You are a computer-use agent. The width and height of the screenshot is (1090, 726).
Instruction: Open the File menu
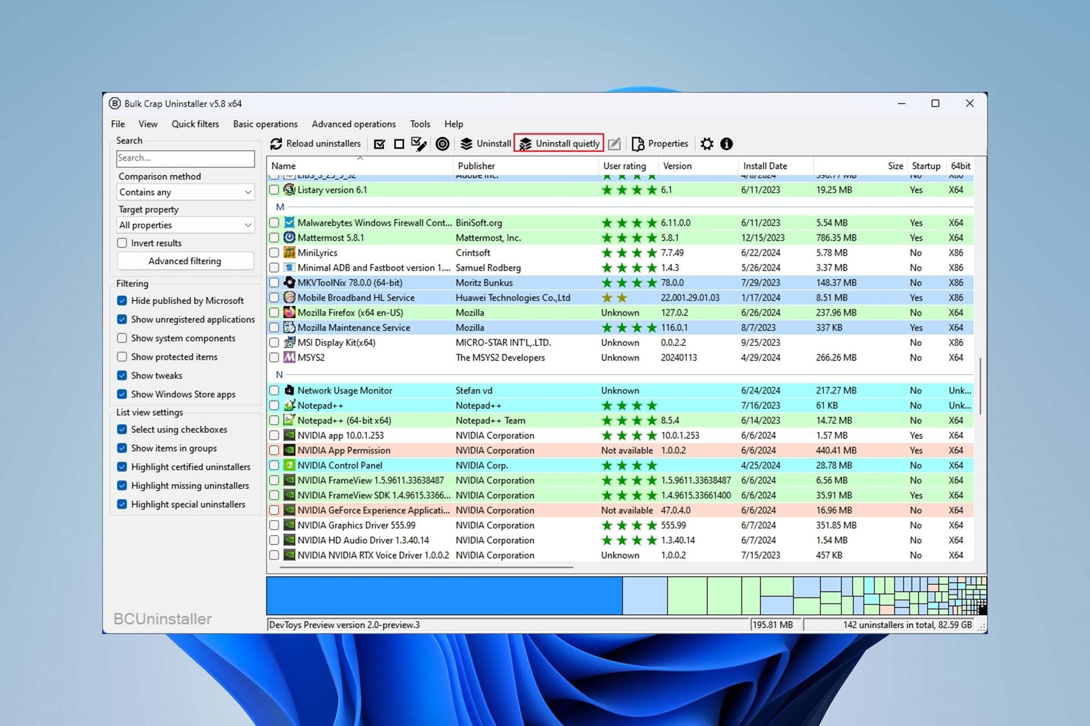point(118,124)
